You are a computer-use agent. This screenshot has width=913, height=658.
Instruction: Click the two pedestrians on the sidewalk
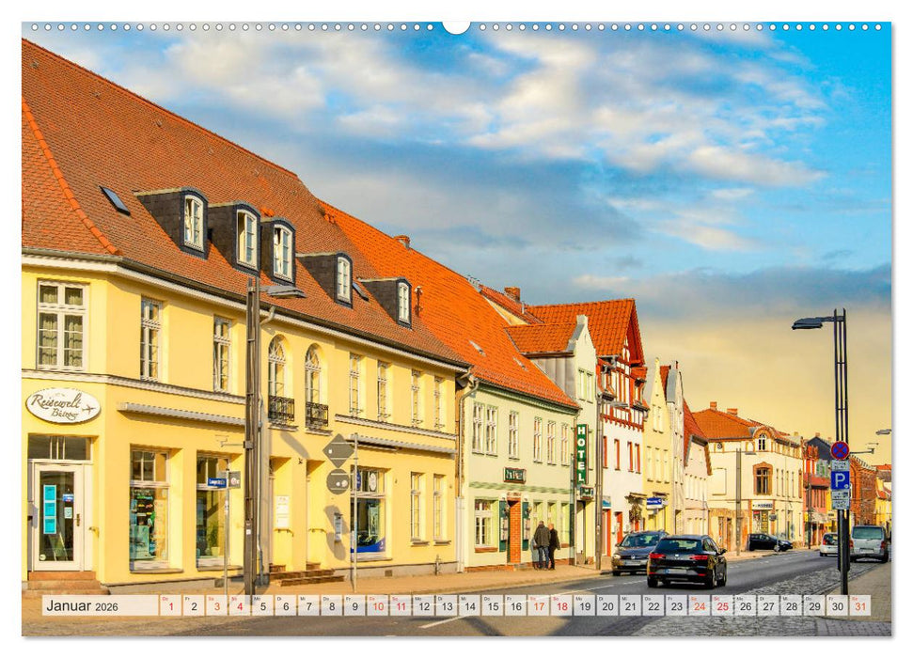545,543
